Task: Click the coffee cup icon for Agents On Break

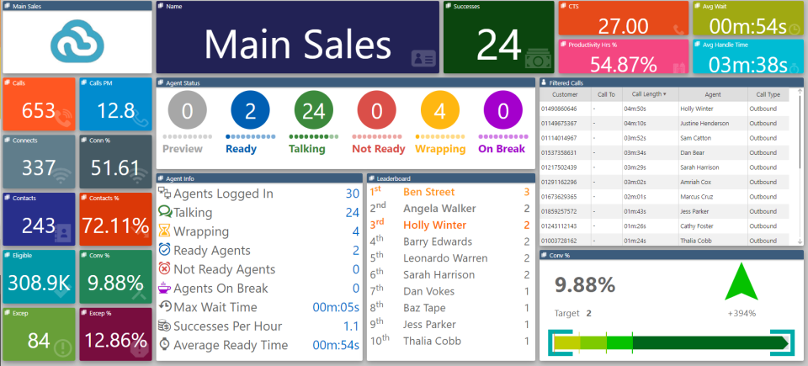Action: [x=164, y=288]
